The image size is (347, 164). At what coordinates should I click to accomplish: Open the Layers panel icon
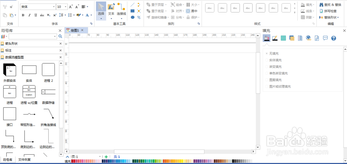[x=292, y=38]
